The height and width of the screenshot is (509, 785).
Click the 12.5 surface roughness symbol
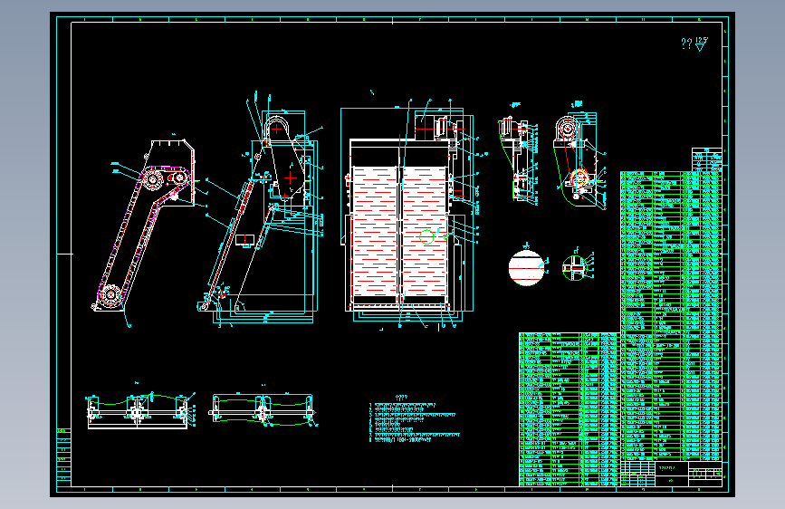pyautogui.click(x=702, y=43)
